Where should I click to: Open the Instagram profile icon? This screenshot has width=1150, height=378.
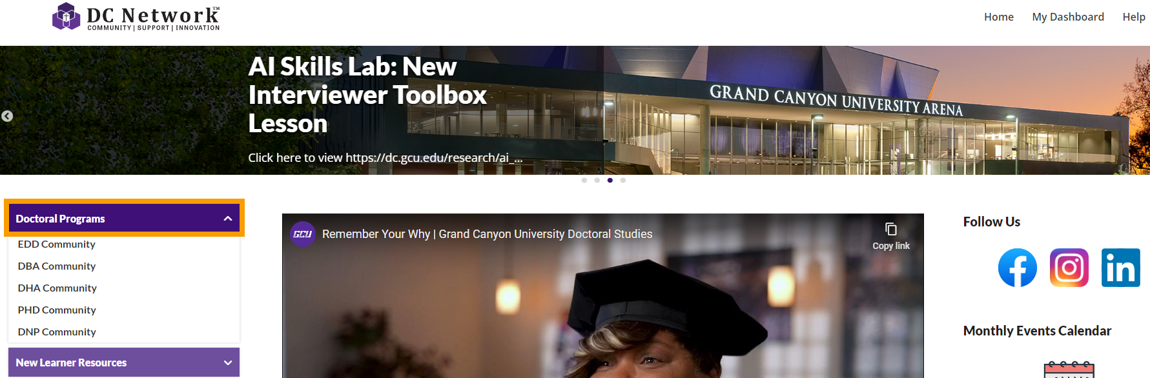coord(1069,268)
